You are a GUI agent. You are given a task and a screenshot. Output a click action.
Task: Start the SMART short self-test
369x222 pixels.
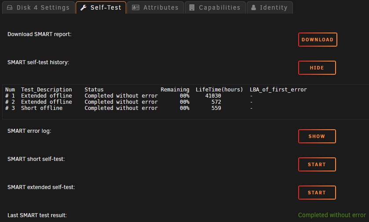point(317,164)
